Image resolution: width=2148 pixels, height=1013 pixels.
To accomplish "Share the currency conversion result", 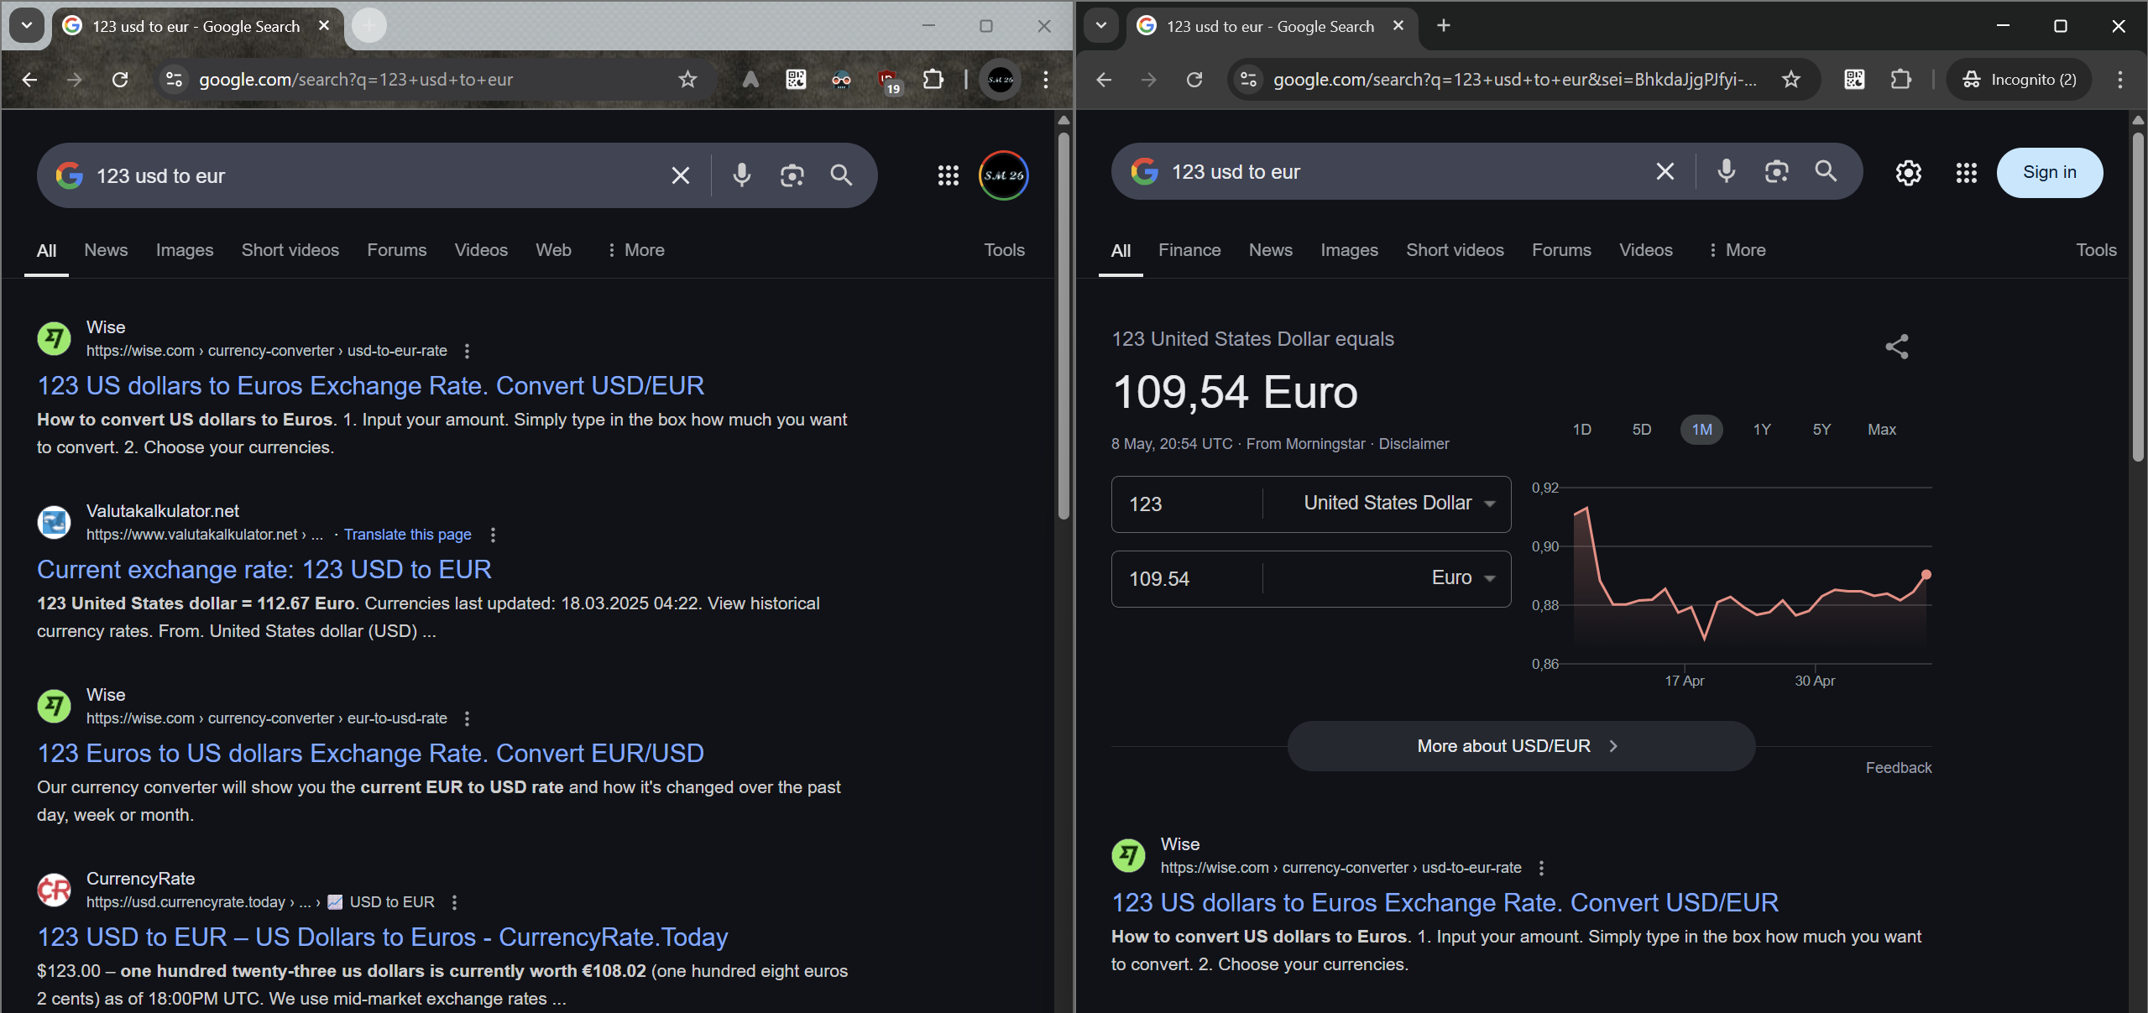I will tap(1898, 346).
